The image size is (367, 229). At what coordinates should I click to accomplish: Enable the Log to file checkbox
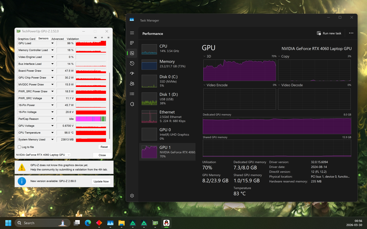(19, 147)
